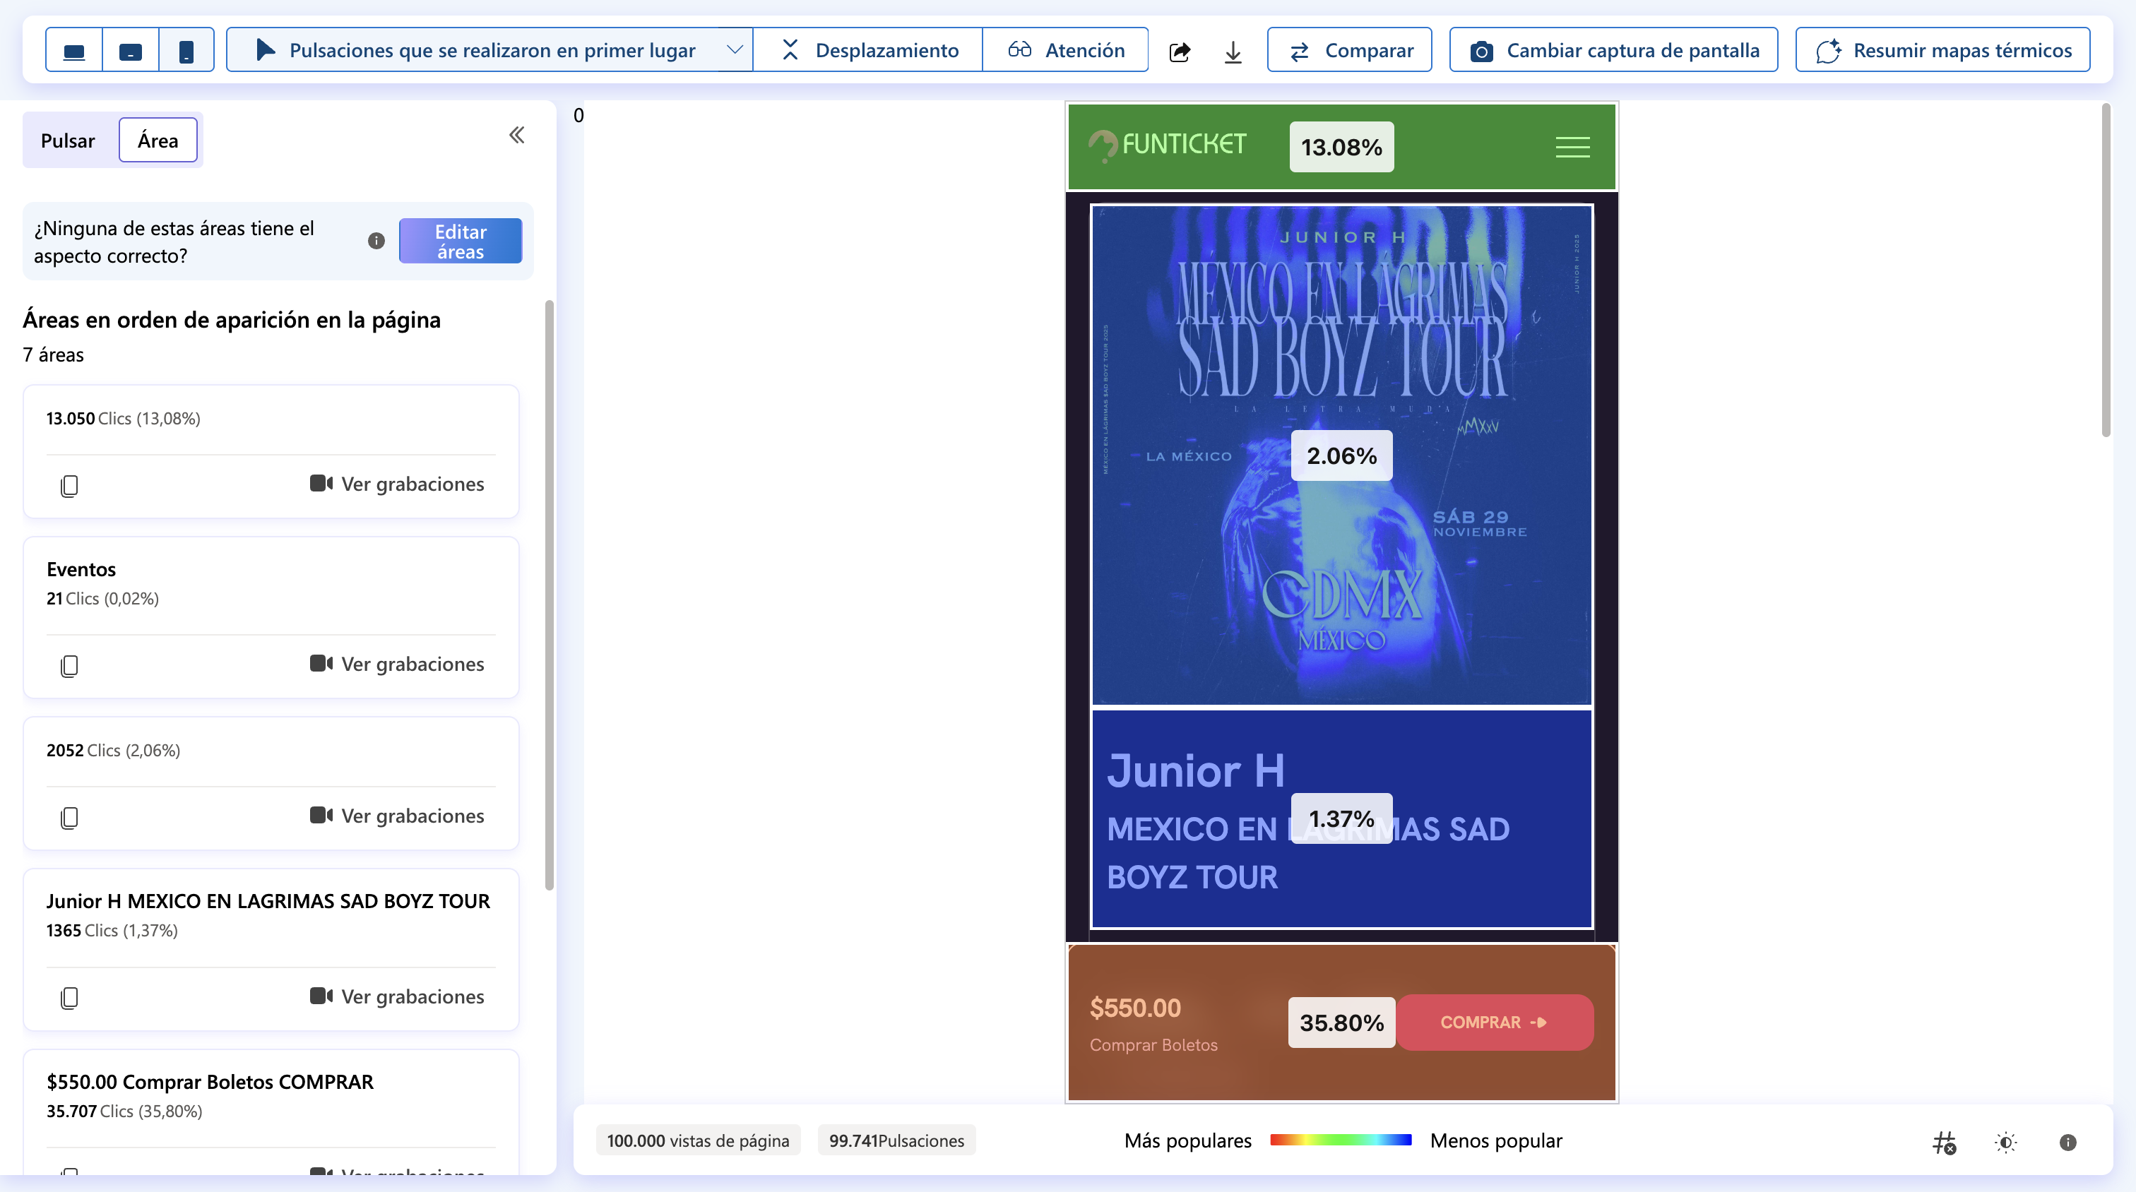The image size is (2136, 1192).
Task: Click the info icon beside the areas question
Action: 376,240
